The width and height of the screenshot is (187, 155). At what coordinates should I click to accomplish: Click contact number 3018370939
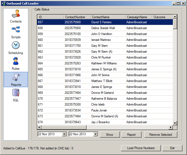point(73,40)
